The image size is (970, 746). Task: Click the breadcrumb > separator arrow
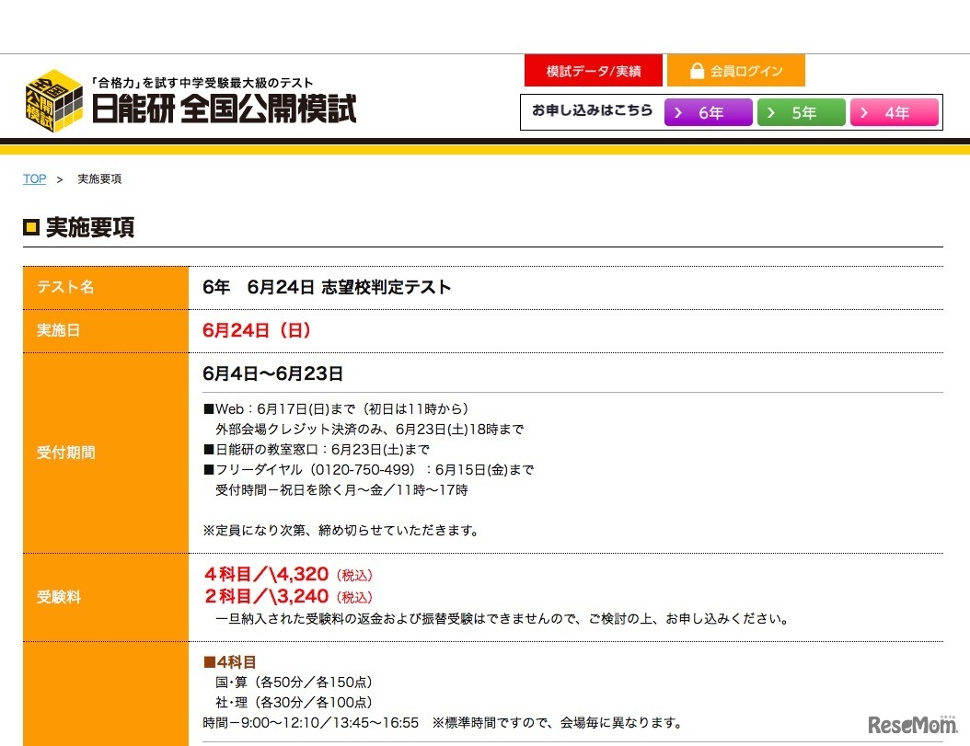click(62, 179)
